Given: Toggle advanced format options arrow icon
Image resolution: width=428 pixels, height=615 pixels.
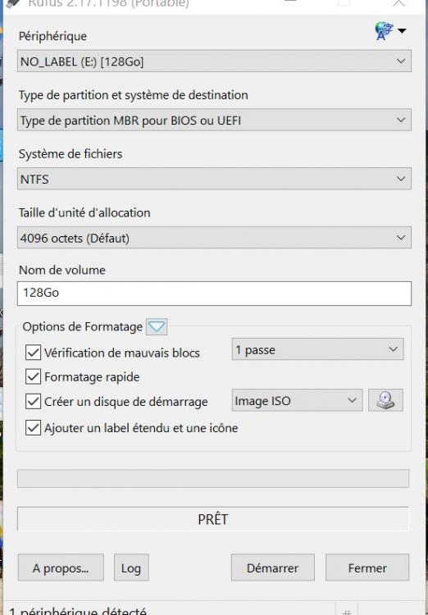Looking at the screenshot, I should tap(157, 326).
